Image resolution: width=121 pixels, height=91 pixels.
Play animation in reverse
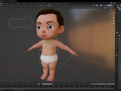pyautogui.click(x=46, y=84)
